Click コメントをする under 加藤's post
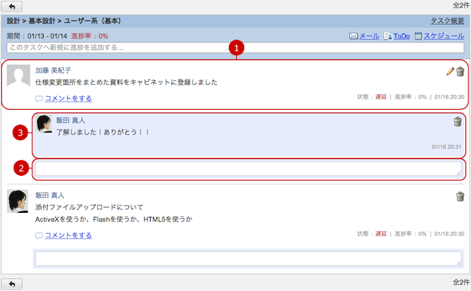471x291 pixels. point(68,98)
